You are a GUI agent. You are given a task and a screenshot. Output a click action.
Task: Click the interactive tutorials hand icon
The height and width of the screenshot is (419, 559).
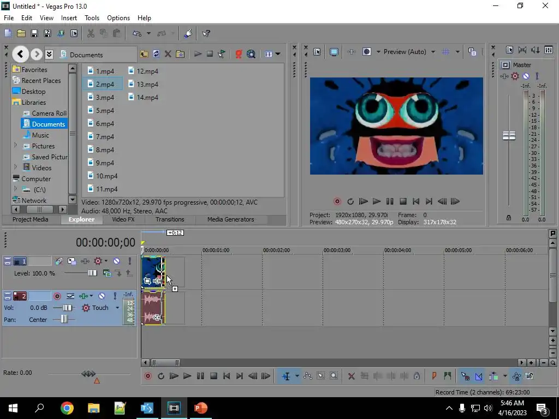188,33
